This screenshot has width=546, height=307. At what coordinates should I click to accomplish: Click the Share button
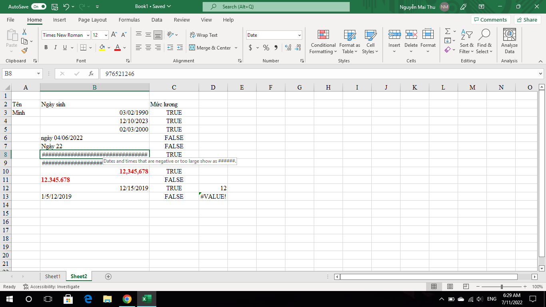[x=527, y=20]
